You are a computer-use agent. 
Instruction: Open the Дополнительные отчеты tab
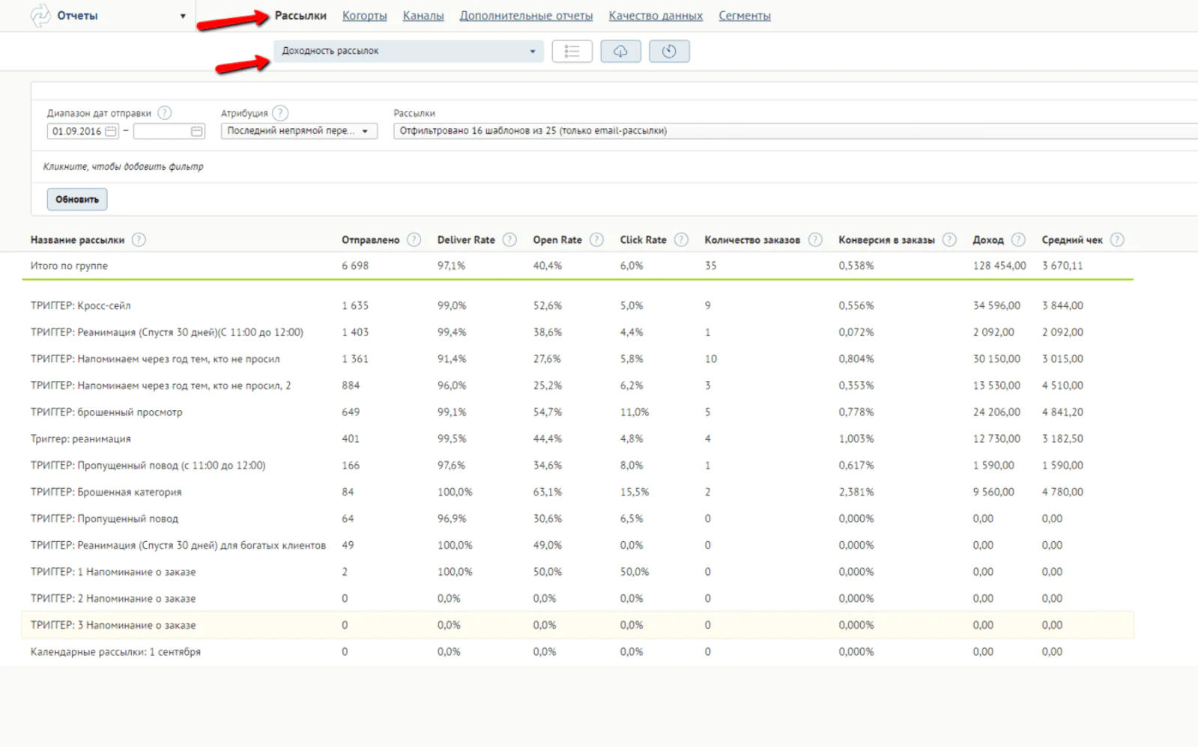[x=526, y=16]
